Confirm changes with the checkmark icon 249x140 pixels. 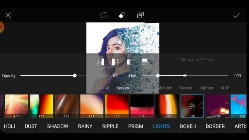tap(237, 15)
